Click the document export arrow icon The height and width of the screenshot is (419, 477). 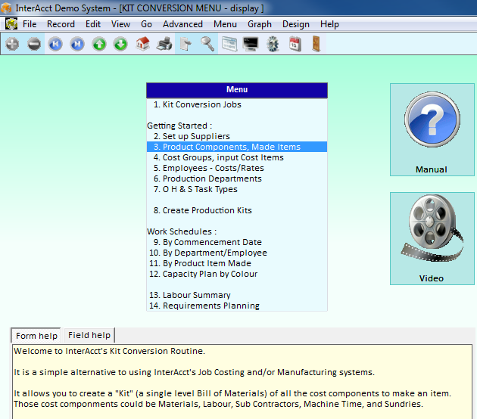pos(185,44)
